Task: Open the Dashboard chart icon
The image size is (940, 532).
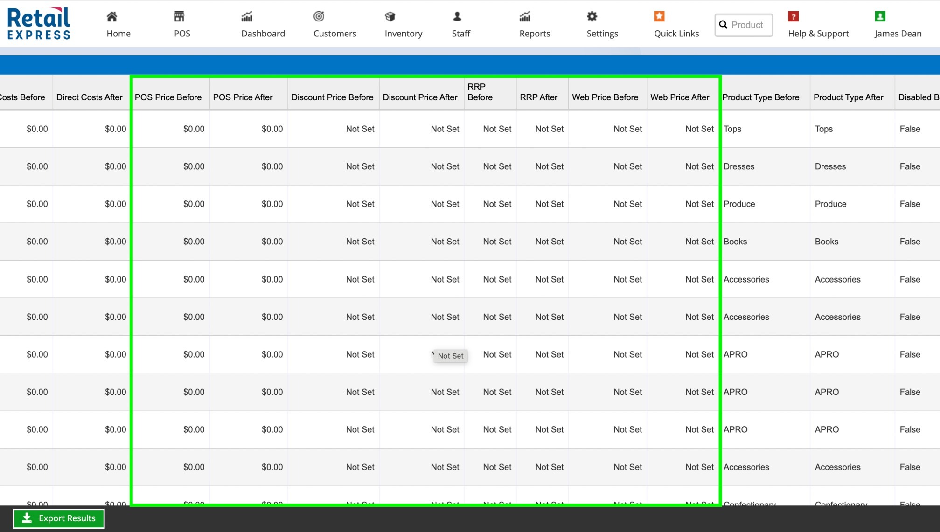Action: 247,17
